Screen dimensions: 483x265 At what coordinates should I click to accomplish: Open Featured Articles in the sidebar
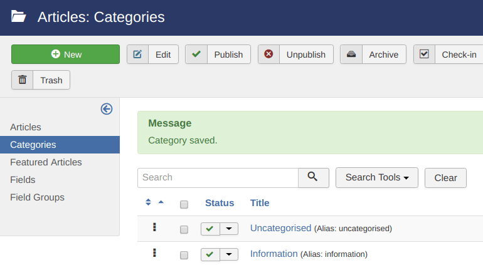[46, 162]
